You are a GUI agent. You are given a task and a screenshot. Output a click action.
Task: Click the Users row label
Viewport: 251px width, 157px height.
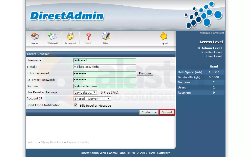182,88
